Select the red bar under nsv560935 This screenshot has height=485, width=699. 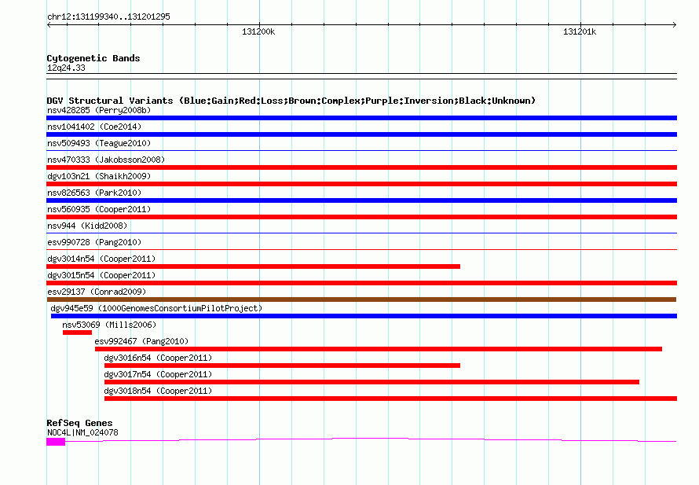point(361,217)
